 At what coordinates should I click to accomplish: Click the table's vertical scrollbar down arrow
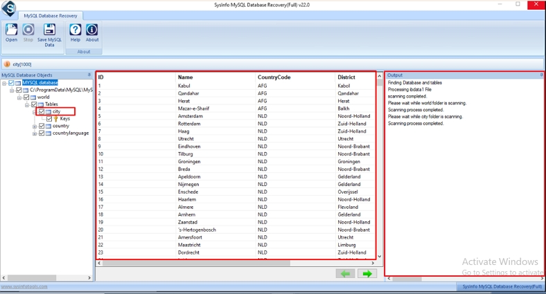point(379,256)
